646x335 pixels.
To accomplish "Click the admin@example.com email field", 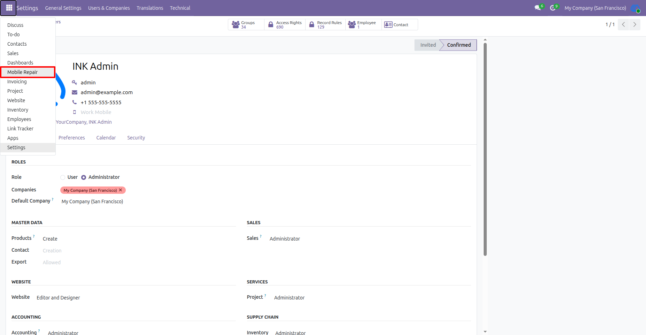I will point(107,92).
